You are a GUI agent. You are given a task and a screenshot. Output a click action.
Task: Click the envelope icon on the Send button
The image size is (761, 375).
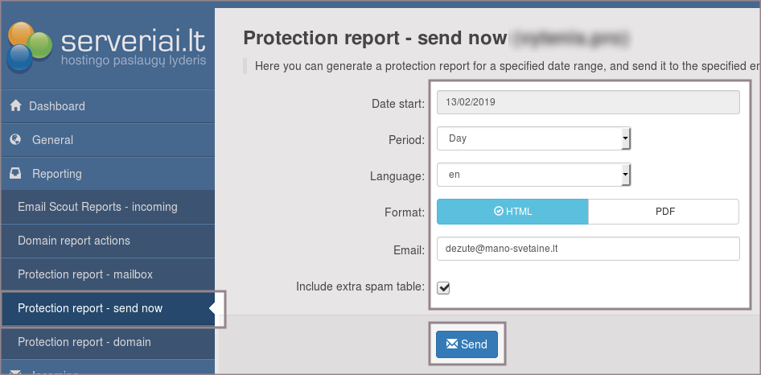click(452, 344)
